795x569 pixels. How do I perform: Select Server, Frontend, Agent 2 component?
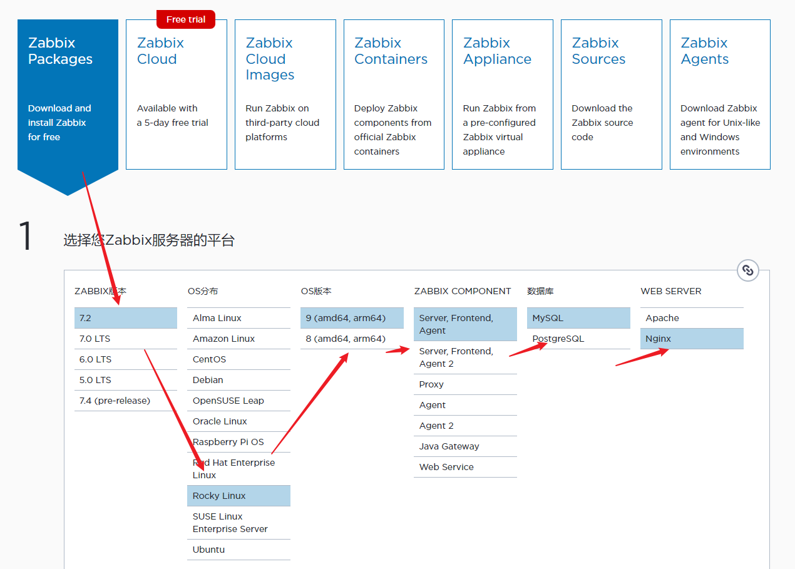(465, 357)
